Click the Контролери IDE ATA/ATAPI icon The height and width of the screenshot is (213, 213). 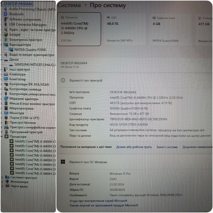tap(6, 84)
